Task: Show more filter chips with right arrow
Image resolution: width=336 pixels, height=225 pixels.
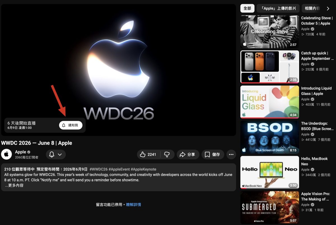Action: click(328, 8)
